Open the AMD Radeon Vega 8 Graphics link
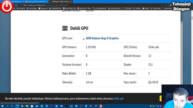This screenshot has width=193, height=108. tap(102, 38)
